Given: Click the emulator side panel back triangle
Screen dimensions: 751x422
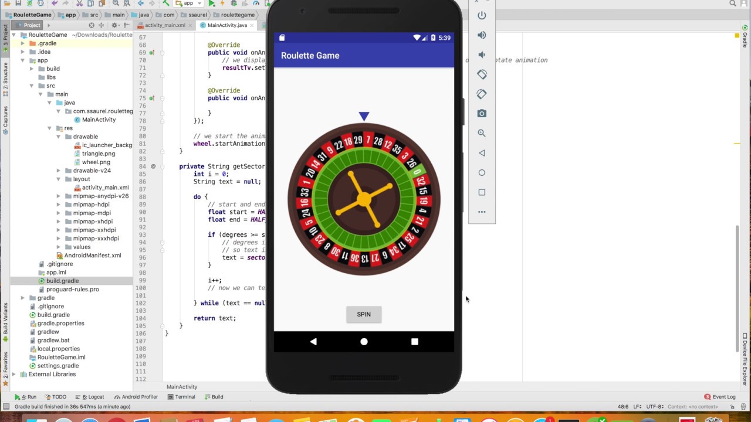Looking at the screenshot, I should point(482,153).
